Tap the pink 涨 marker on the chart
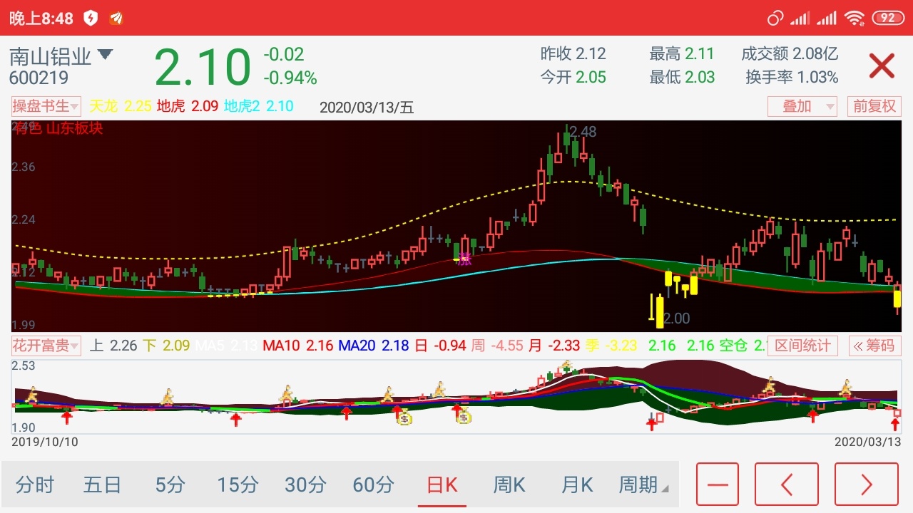913x513 pixels. [x=465, y=259]
